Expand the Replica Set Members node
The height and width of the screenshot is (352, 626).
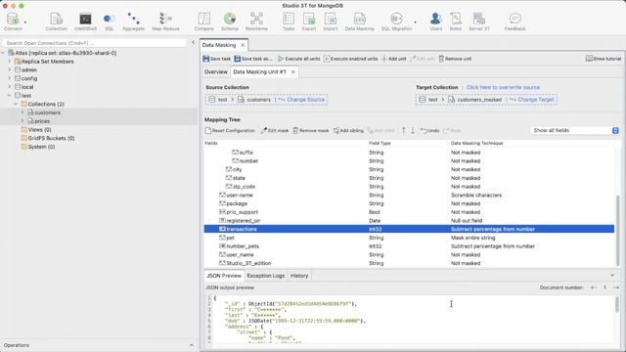(10, 62)
